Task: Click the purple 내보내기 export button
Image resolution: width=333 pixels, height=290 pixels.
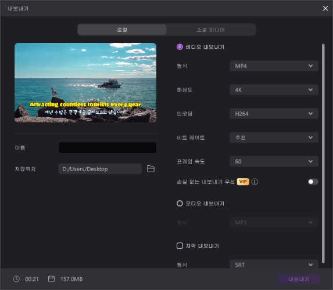Action: click(299, 279)
